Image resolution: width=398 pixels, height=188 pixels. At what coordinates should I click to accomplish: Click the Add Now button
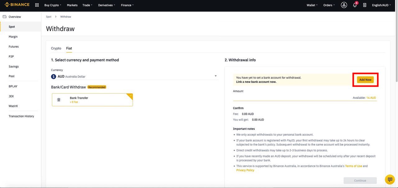[365, 80]
